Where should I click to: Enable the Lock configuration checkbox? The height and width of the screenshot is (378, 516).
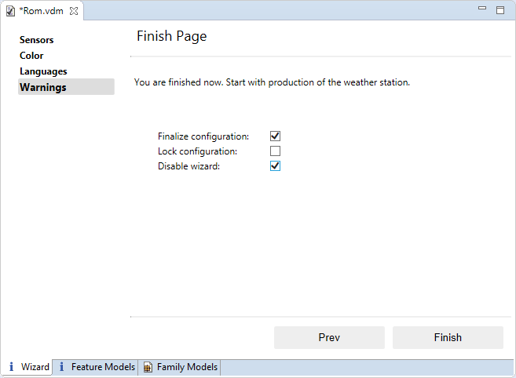[275, 151]
